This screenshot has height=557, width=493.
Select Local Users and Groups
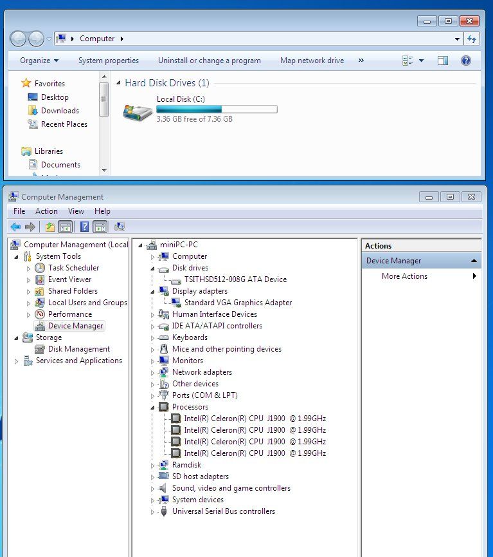click(x=87, y=303)
